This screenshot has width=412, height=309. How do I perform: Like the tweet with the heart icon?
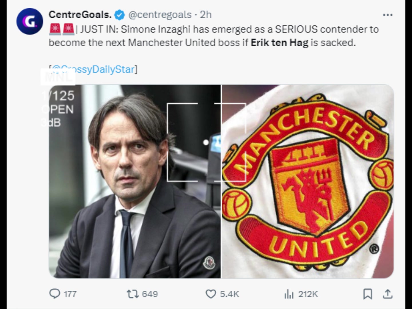pyautogui.click(x=211, y=294)
